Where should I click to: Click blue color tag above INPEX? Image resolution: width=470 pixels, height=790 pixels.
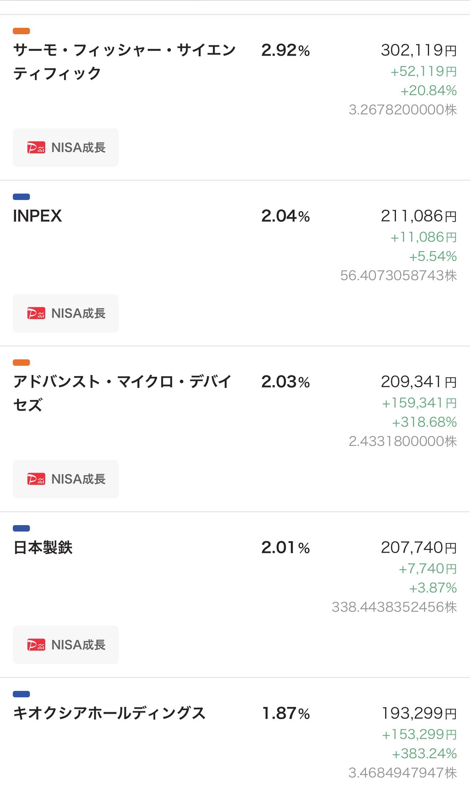coord(21,197)
